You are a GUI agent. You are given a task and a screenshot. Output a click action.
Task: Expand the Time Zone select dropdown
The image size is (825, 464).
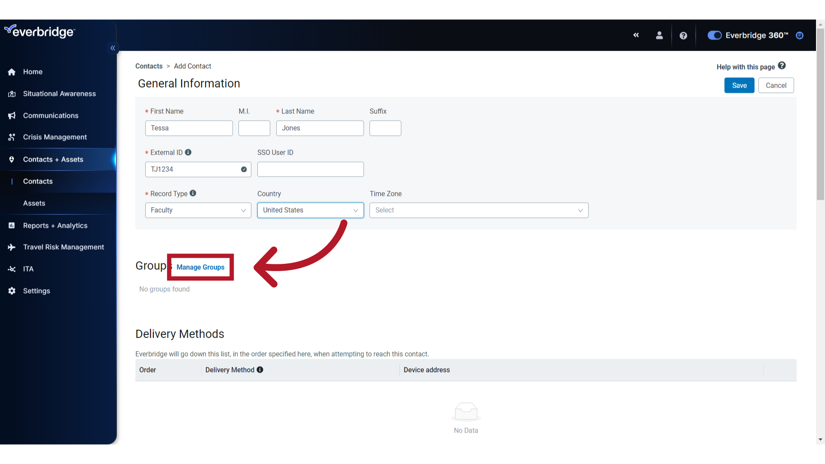coord(478,210)
